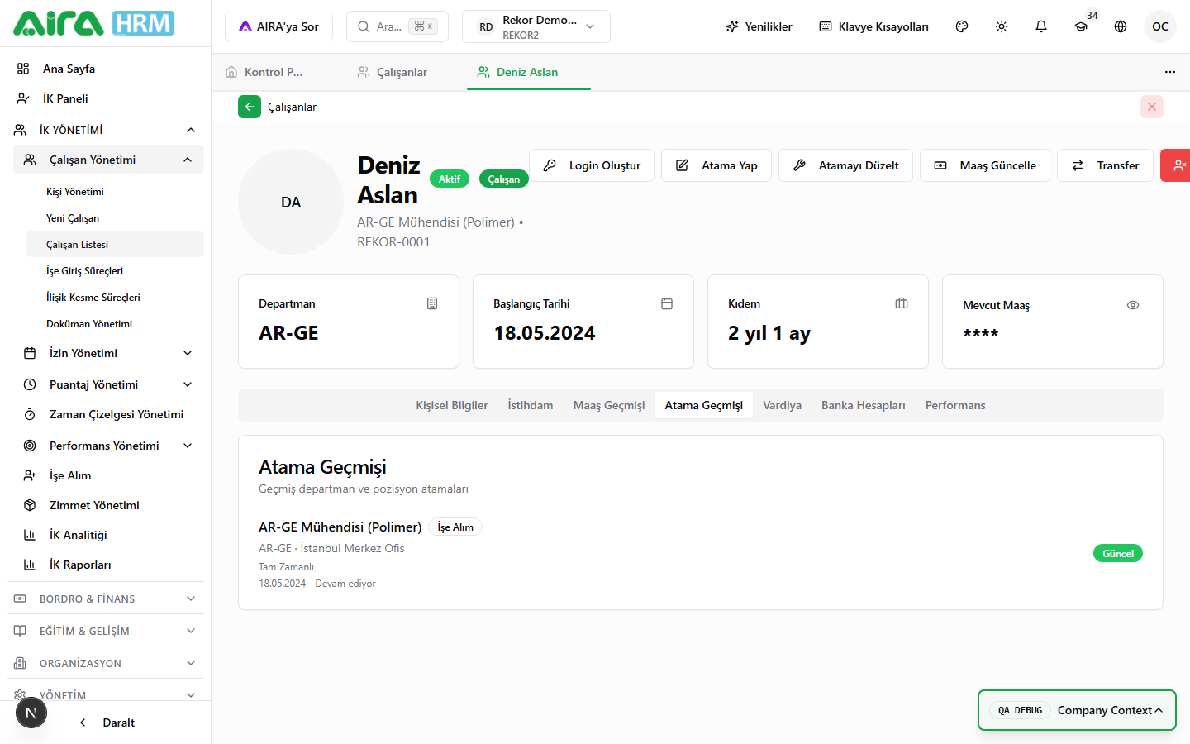Open Yeni Çalışan page
Screen dimensions: 1190x744
click(x=115, y=217)
